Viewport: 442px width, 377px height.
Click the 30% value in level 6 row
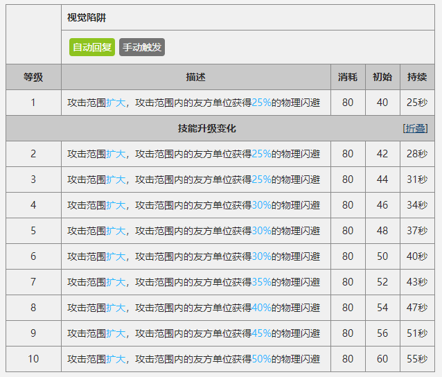point(261,256)
